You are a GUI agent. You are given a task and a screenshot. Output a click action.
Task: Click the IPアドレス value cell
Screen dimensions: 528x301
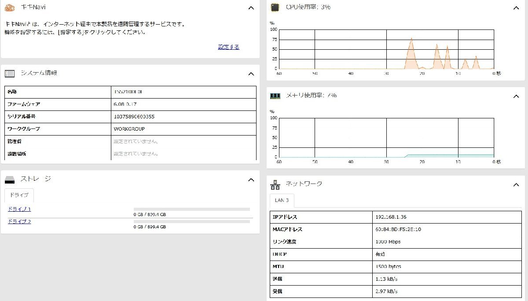[x=444, y=217]
